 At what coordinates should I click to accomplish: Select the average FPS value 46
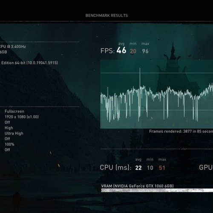coord(121,50)
